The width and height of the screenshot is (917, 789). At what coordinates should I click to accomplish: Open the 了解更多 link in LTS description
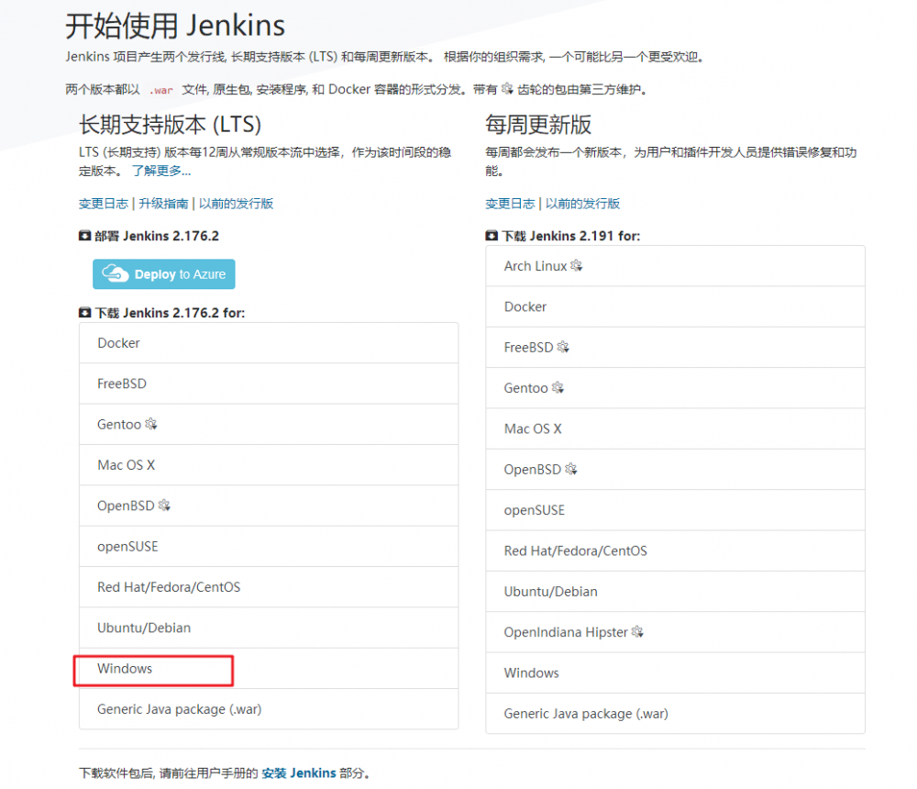pyautogui.click(x=161, y=171)
